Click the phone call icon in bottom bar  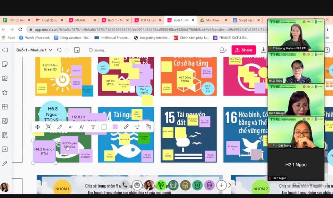click(125, 185)
